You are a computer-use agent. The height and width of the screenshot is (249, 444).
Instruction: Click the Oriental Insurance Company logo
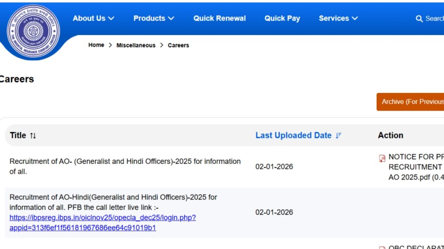coord(33,32)
